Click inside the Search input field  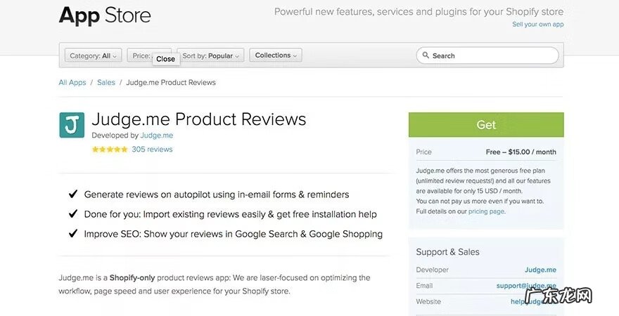492,55
